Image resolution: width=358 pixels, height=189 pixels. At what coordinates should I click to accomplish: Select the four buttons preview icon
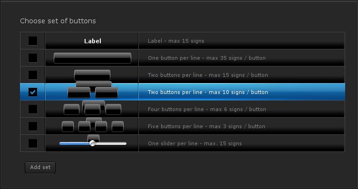[92, 109]
